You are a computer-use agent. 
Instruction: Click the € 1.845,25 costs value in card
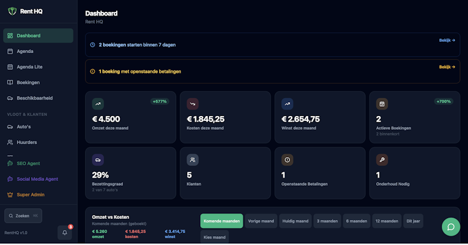coord(206,119)
